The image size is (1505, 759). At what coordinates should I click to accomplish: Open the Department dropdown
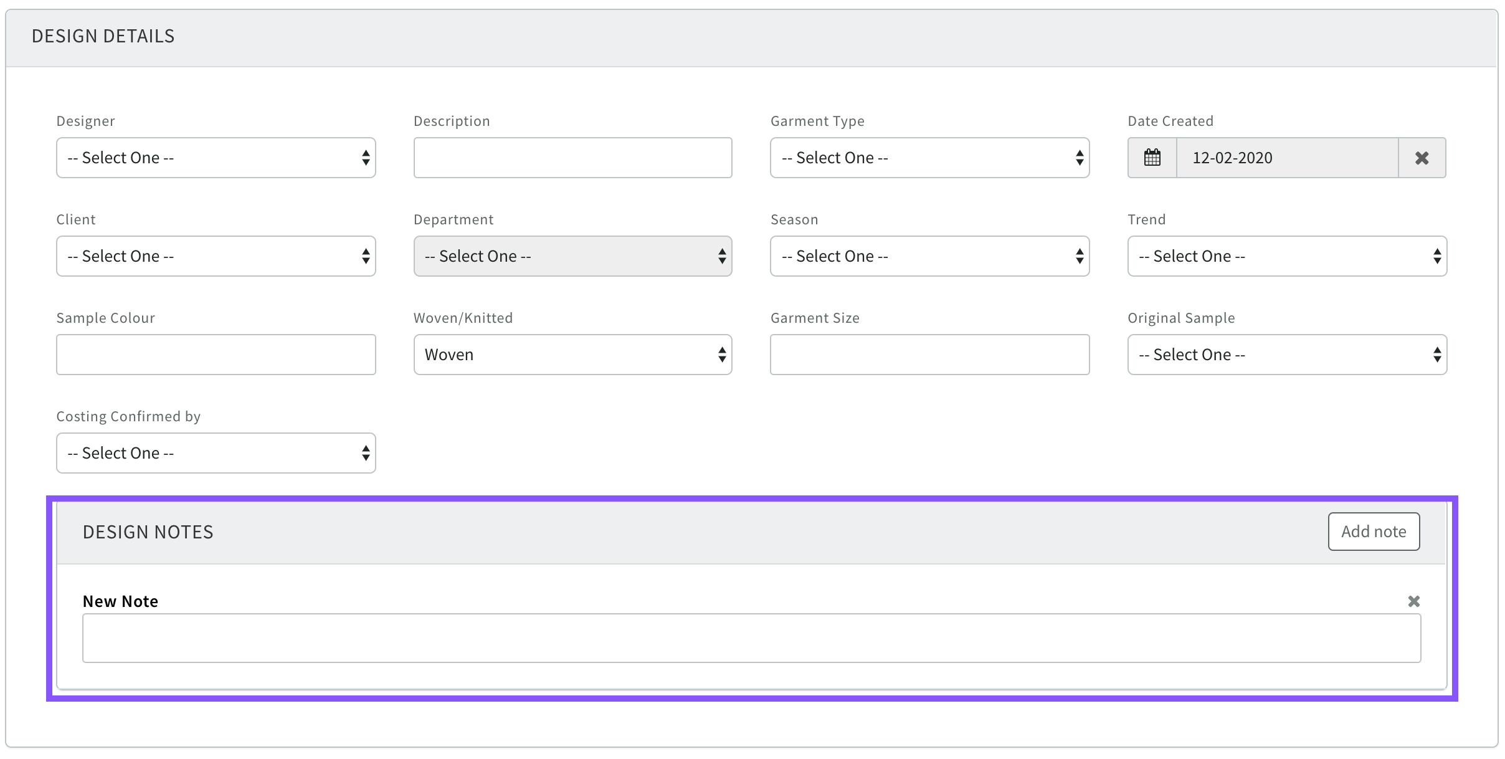[x=572, y=256]
